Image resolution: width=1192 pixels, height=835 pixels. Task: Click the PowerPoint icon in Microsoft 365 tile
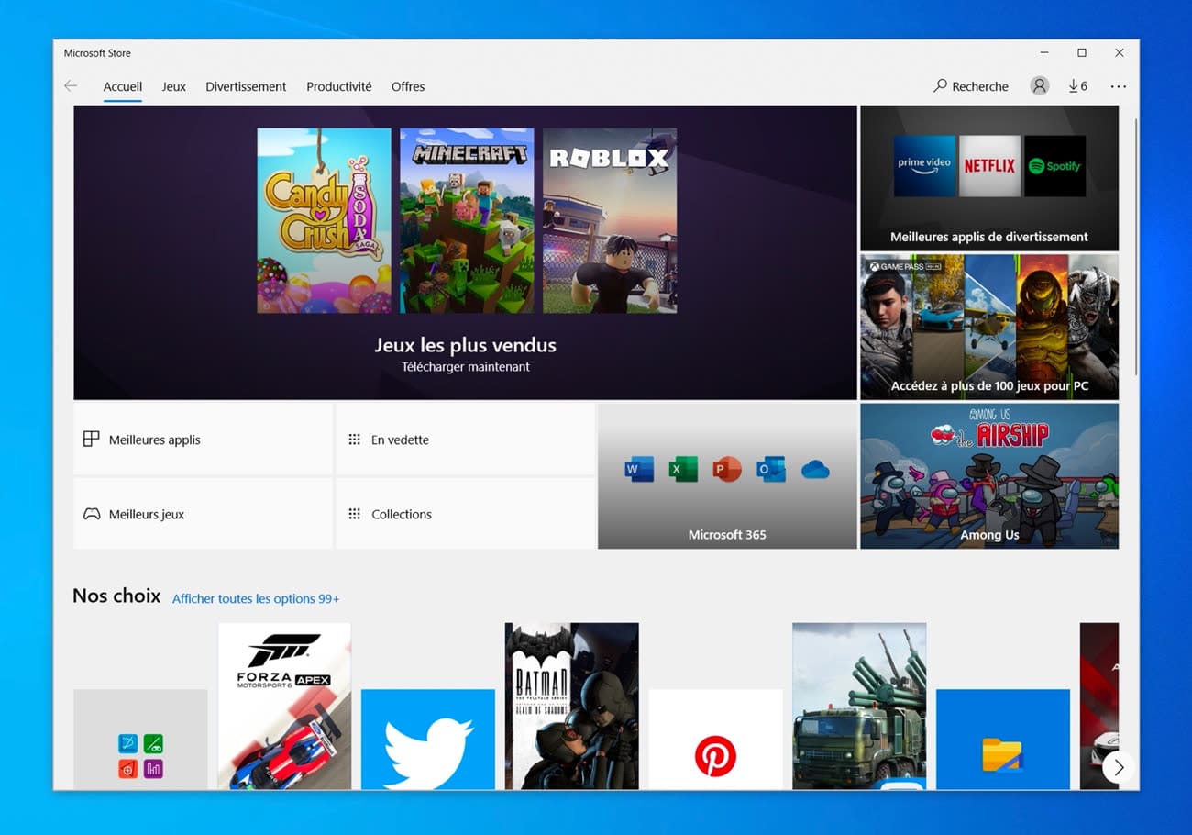[727, 470]
